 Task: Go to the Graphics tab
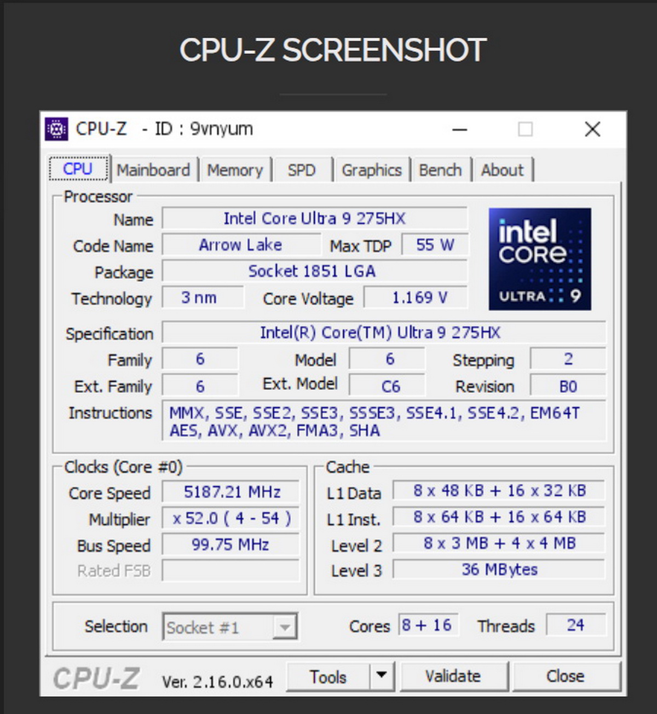pos(371,170)
